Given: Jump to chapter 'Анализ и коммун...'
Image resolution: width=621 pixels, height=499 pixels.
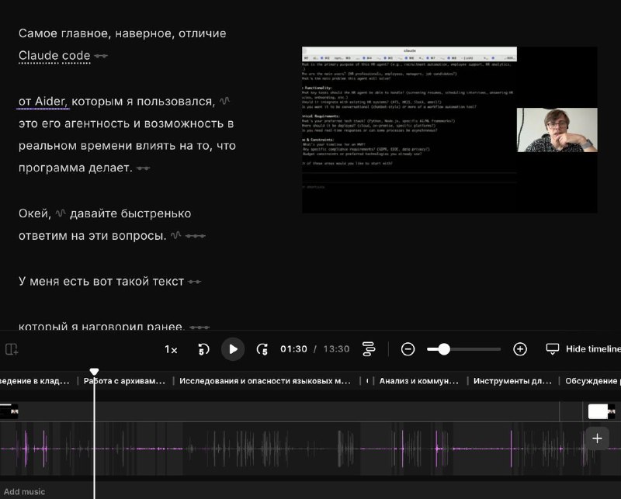Looking at the screenshot, I should pyautogui.click(x=418, y=381).
